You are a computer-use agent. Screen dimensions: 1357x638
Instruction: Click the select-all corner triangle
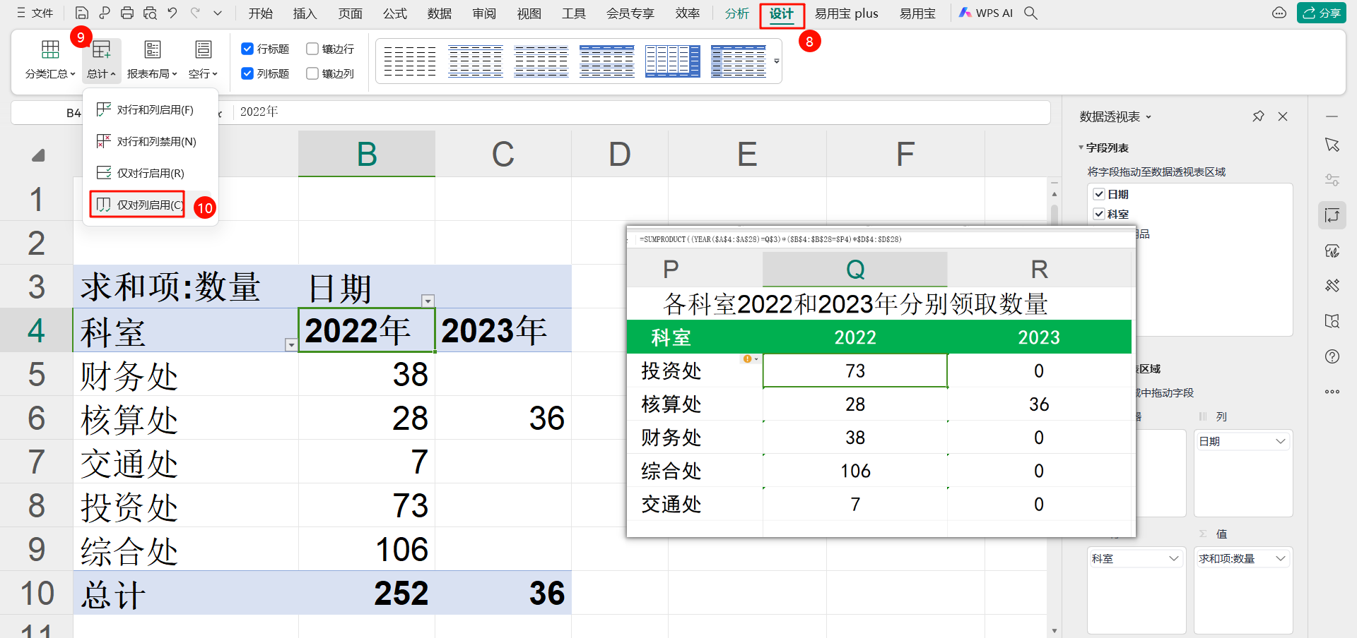38,155
